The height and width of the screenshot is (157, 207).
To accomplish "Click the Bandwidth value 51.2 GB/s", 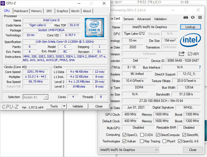I will [186, 94].
